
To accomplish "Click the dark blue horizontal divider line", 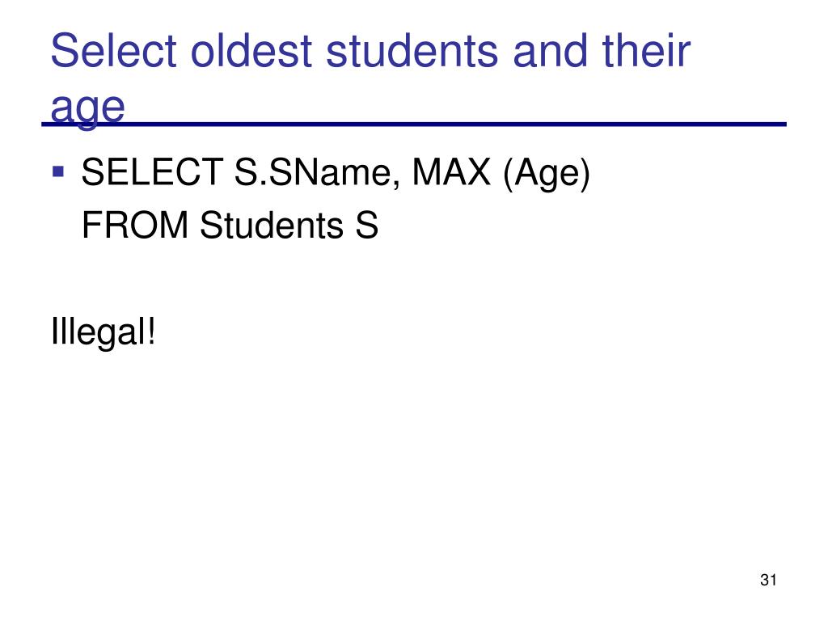I will [x=414, y=124].
